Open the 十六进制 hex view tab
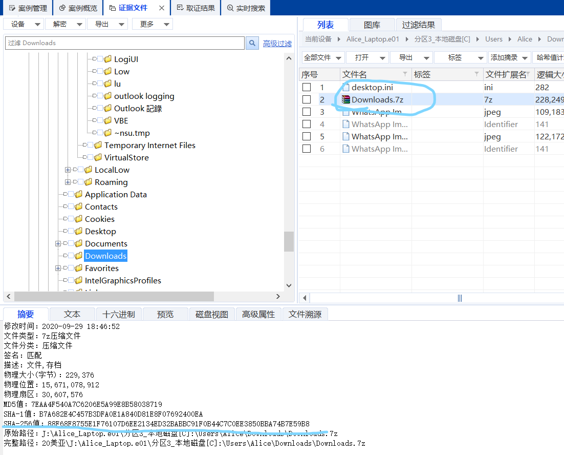This screenshot has height=455, width=564. pyautogui.click(x=118, y=314)
